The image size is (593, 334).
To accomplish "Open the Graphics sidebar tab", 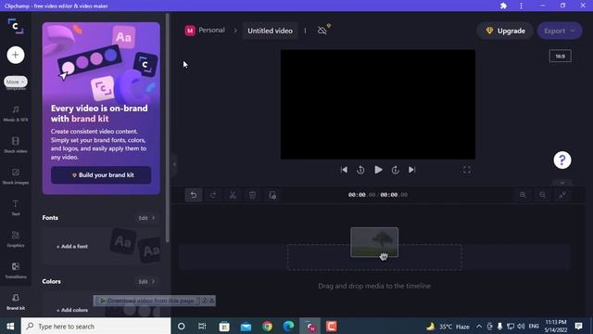I will tap(16, 239).
